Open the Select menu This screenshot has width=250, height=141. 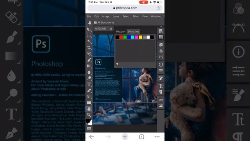point(126,16)
